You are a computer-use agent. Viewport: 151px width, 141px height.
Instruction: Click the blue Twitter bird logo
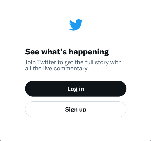click(x=76, y=25)
